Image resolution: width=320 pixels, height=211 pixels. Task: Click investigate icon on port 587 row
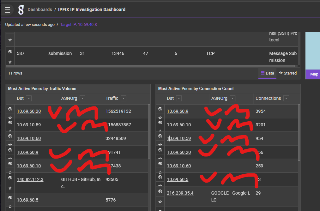(x=10, y=51)
